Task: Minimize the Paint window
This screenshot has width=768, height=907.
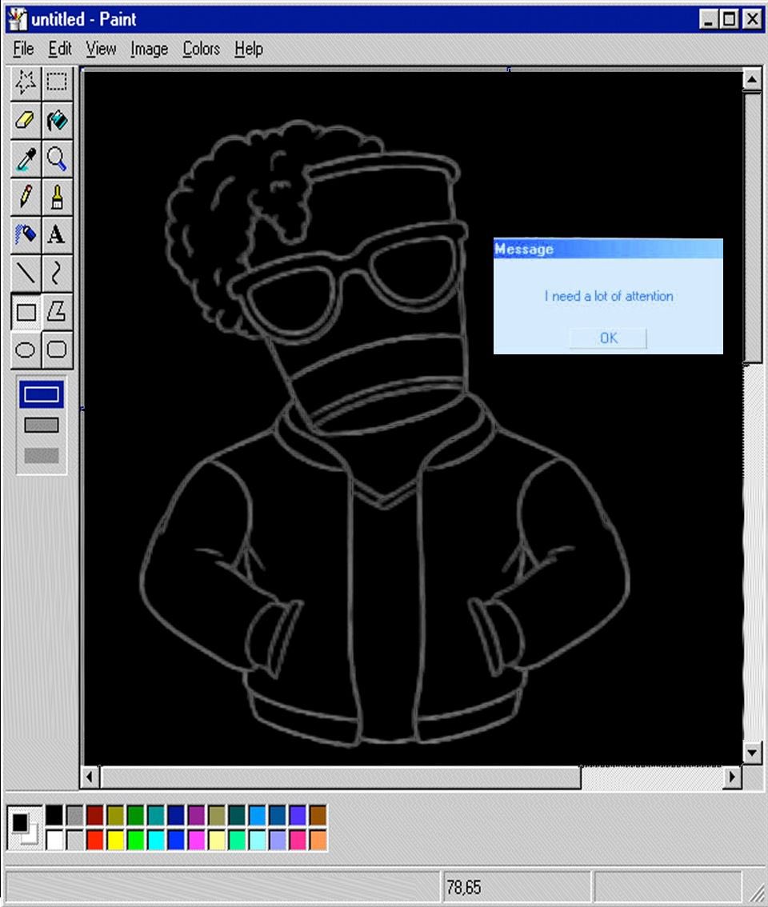Action: coord(708,20)
